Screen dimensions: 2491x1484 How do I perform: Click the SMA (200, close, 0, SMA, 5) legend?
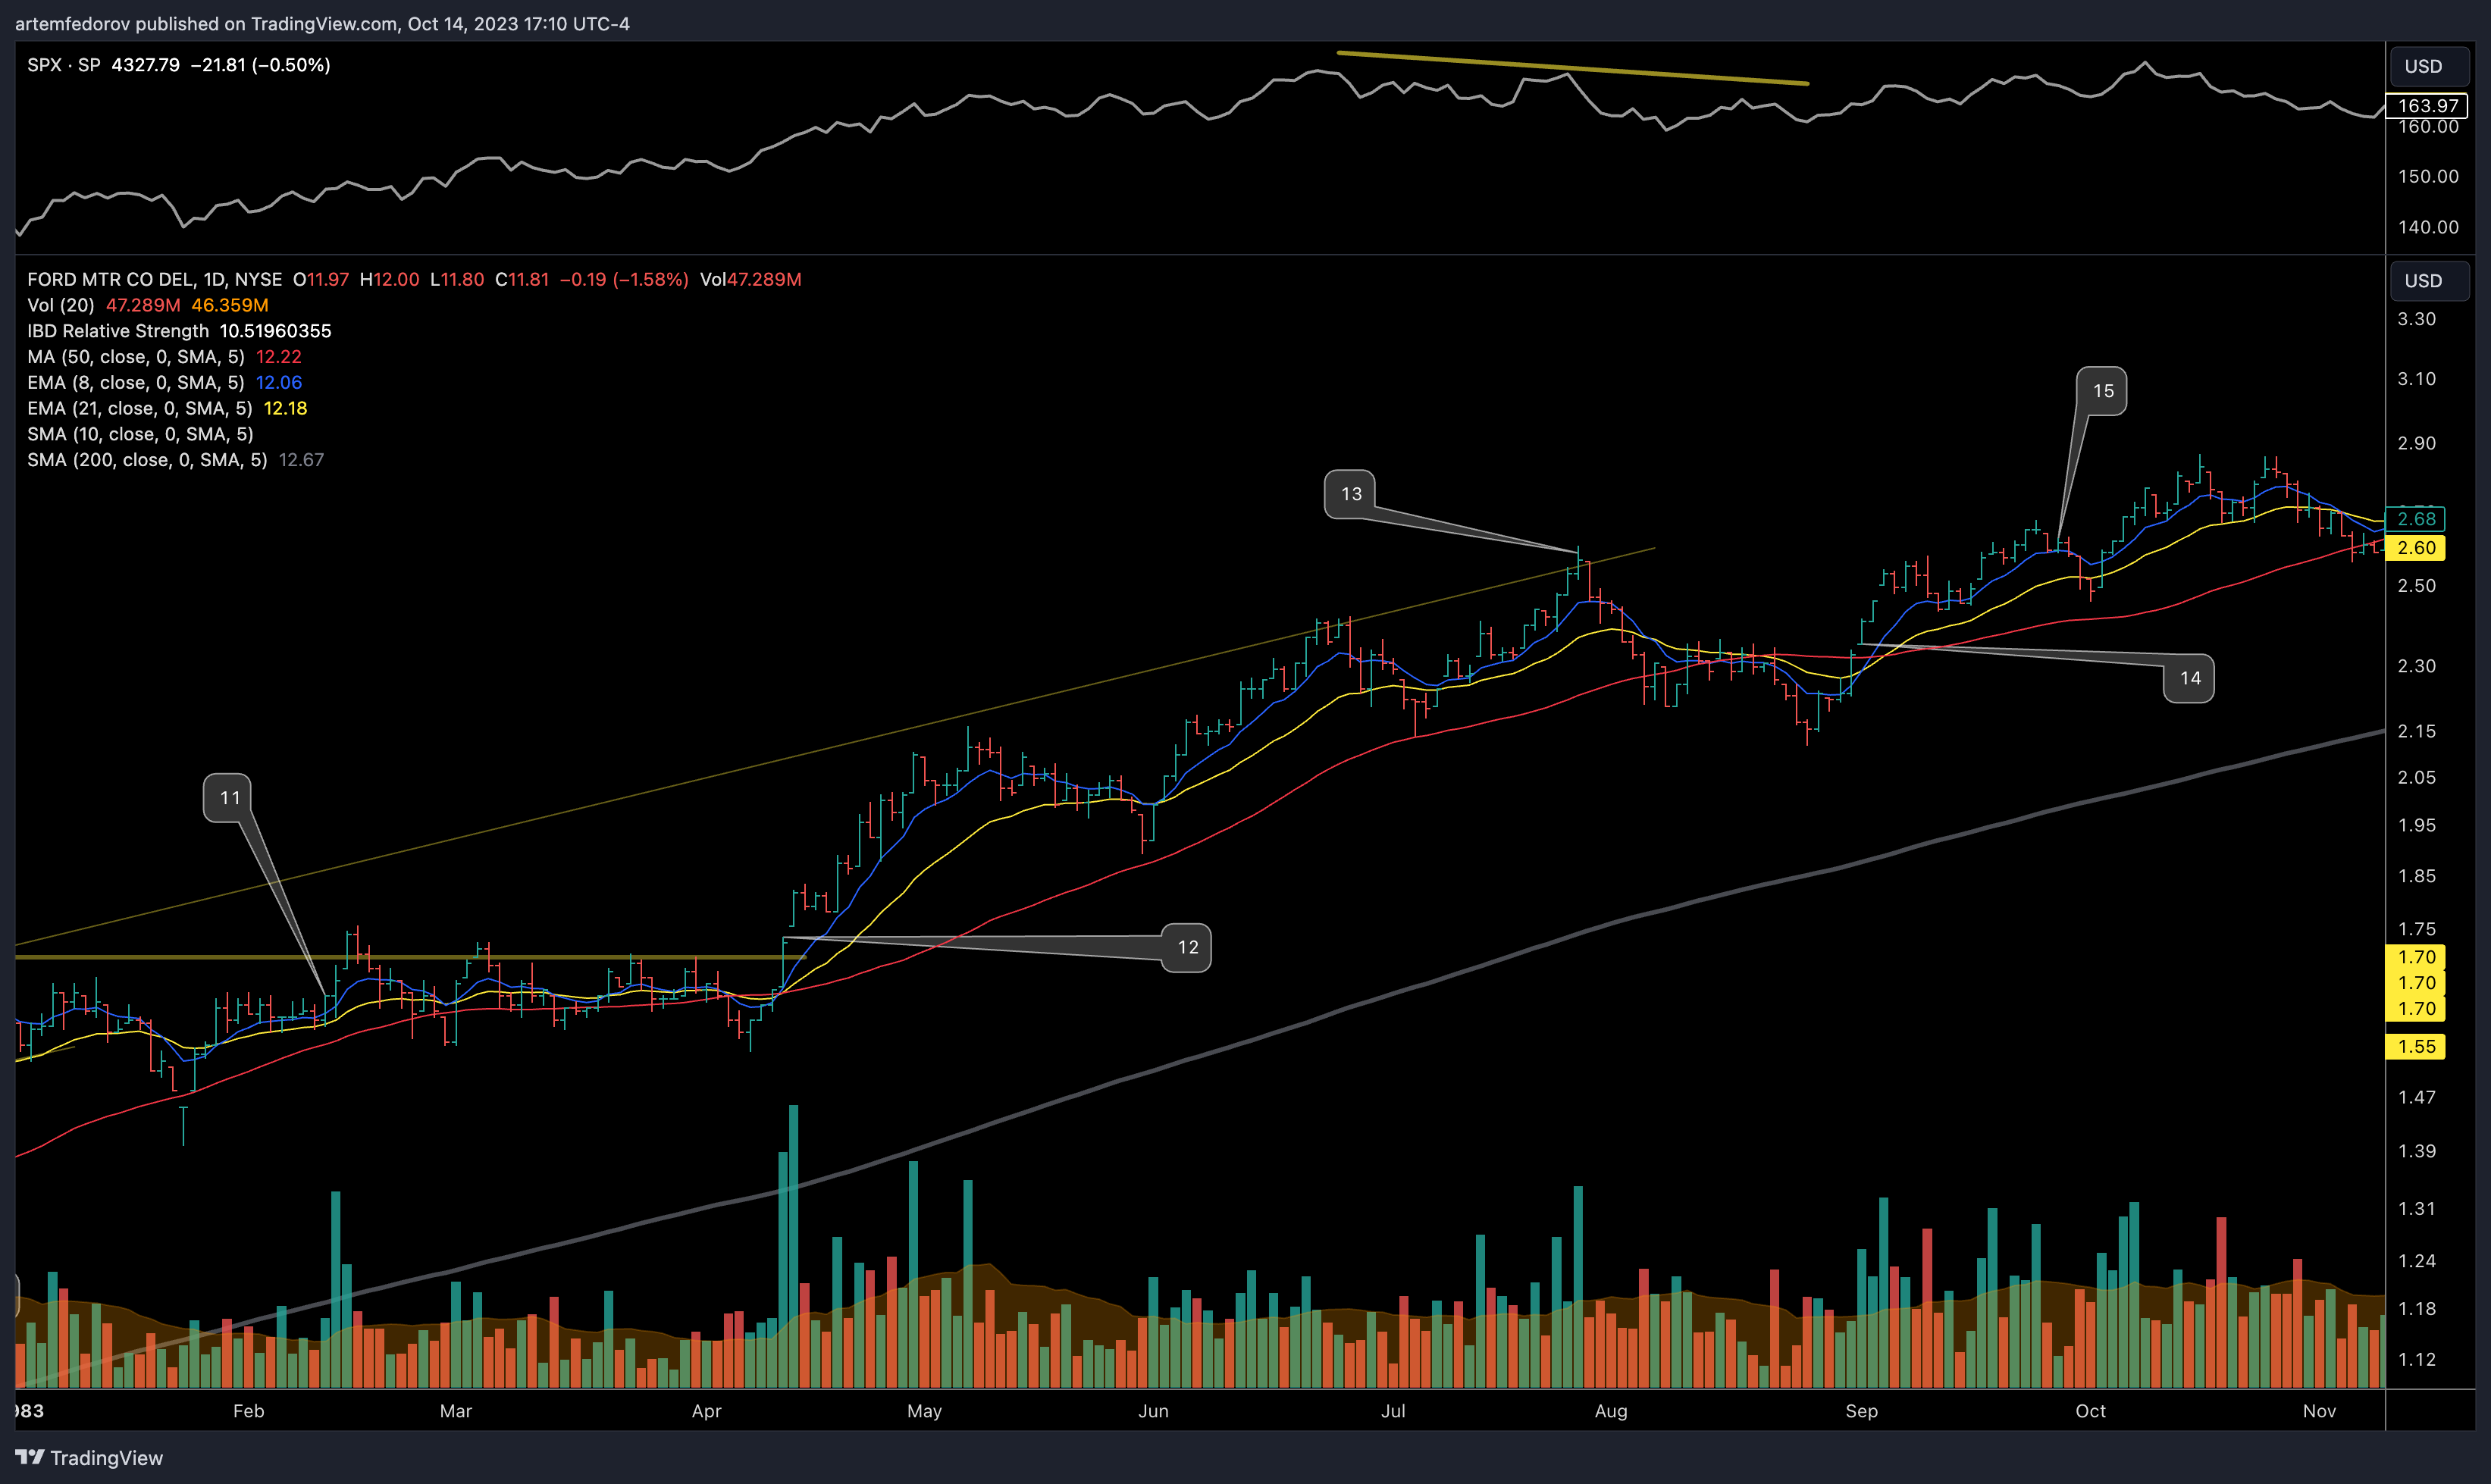tap(147, 460)
